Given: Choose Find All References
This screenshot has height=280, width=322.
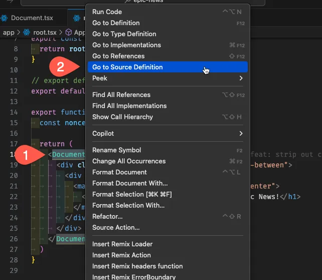Looking at the screenshot, I should [168, 95].
